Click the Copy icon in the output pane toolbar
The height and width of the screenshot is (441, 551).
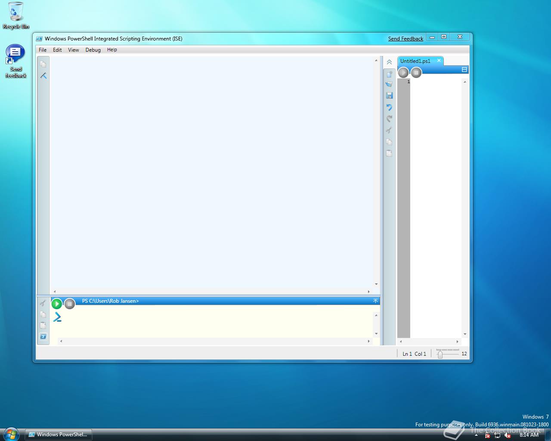point(43,64)
